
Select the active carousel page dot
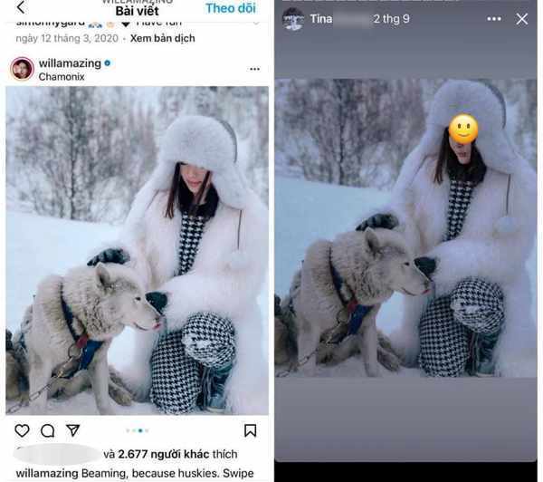click(x=140, y=430)
